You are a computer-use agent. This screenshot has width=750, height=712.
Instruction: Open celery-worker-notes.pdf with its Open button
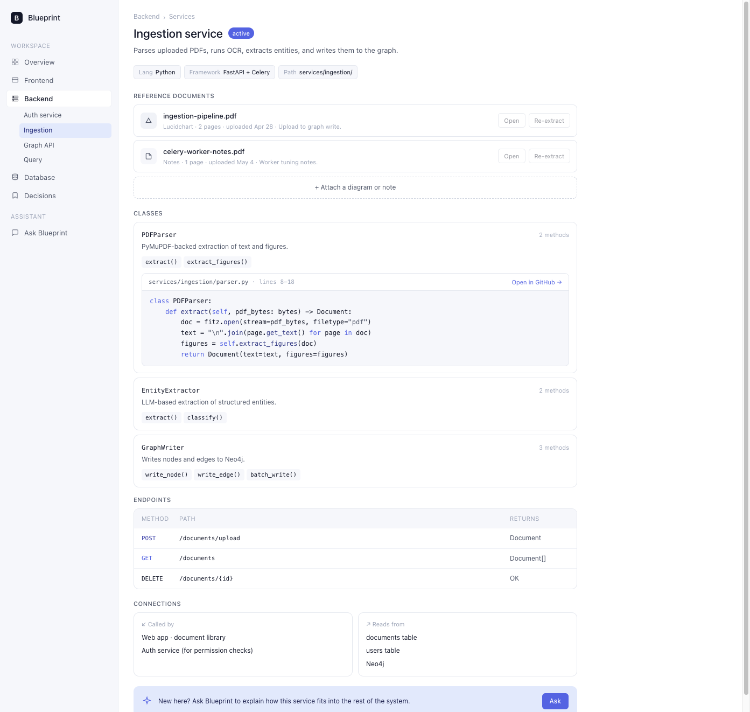tap(511, 156)
